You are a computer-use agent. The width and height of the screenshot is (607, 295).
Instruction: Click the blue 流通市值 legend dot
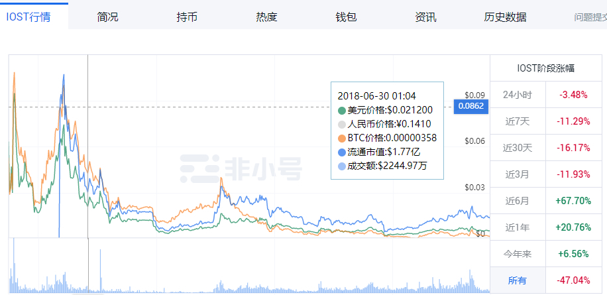(x=342, y=152)
